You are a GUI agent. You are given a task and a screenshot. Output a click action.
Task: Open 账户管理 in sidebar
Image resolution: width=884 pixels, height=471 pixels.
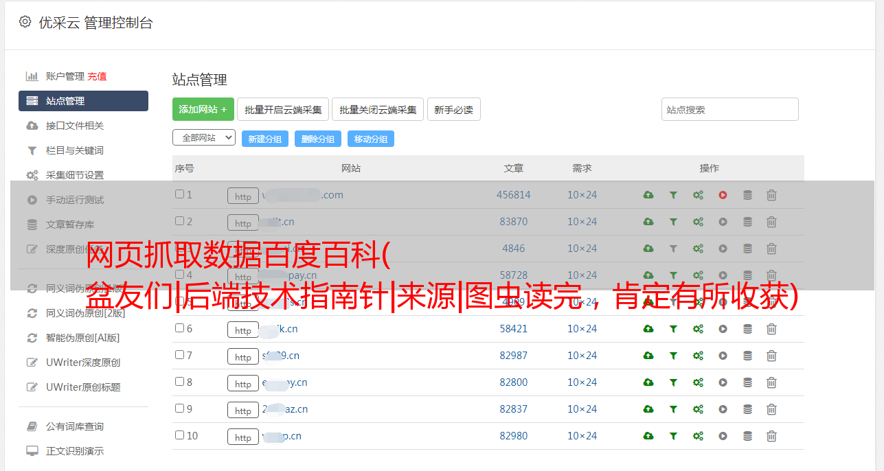click(x=65, y=76)
